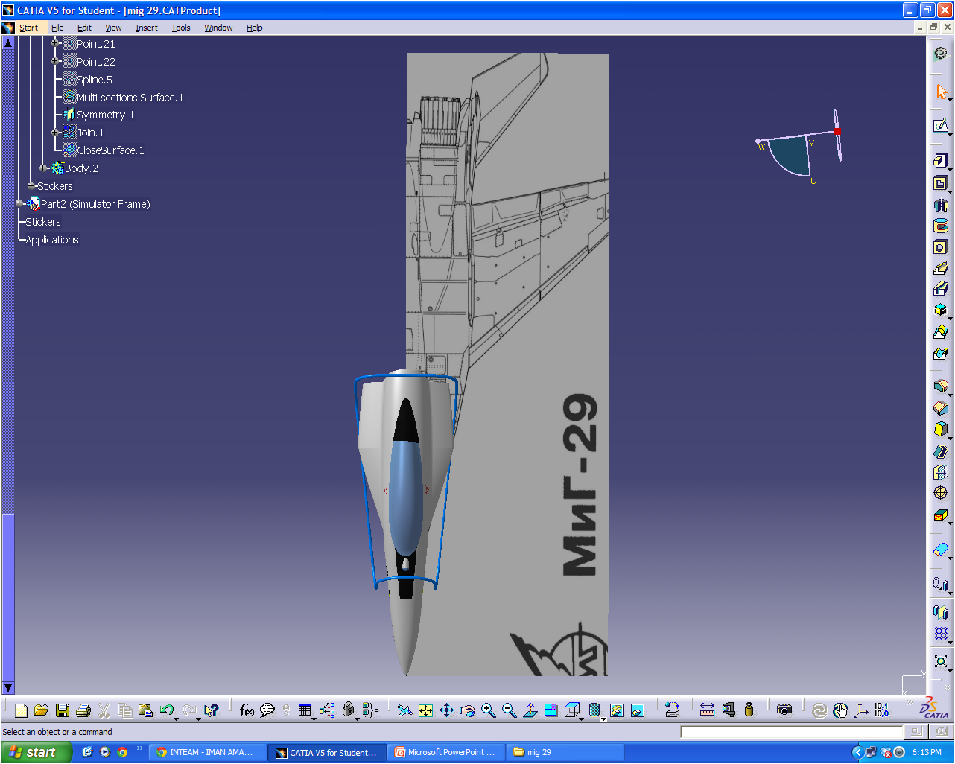
Task: Open the File menu
Action: [57, 28]
